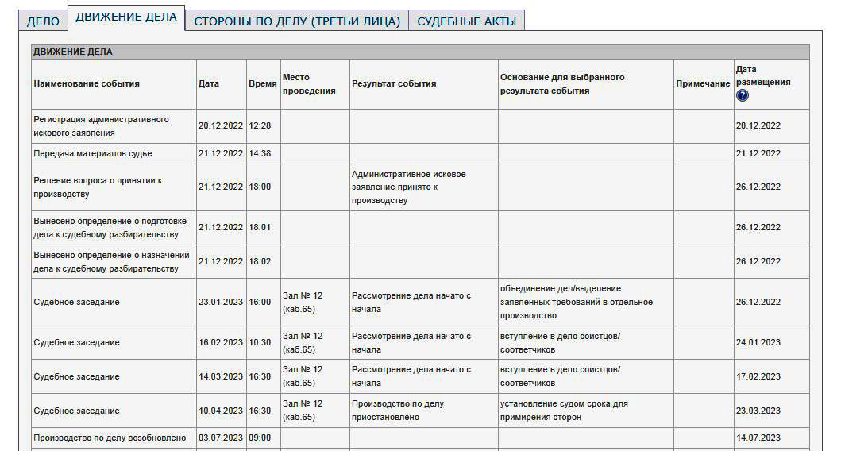Click Судебное заседание in the 23.01.2023 row
The width and height of the screenshot is (841, 451).
(76, 302)
